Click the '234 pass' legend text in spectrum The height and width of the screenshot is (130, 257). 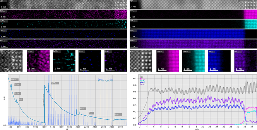click(101, 81)
